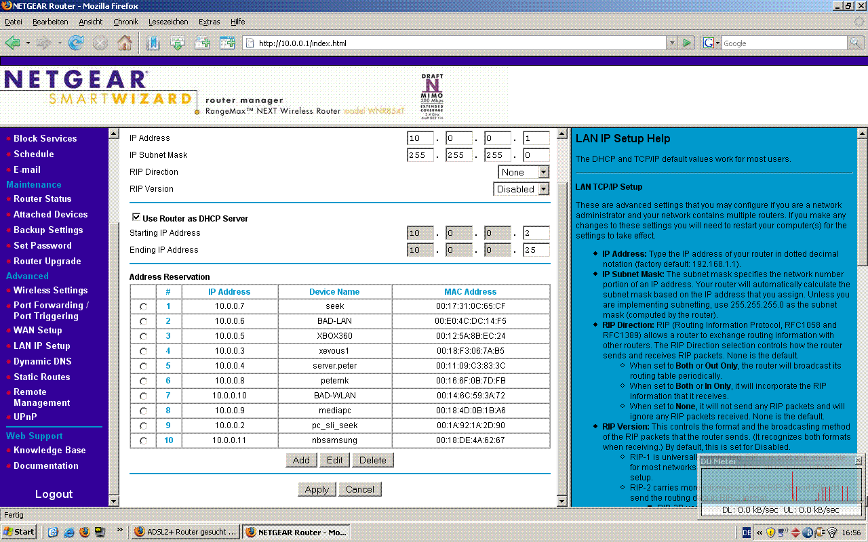Open the URL bar history dropdown

(x=672, y=43)
